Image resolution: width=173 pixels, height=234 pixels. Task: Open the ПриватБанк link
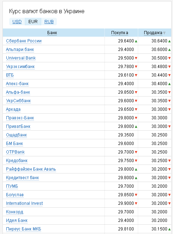pos(18,126)
